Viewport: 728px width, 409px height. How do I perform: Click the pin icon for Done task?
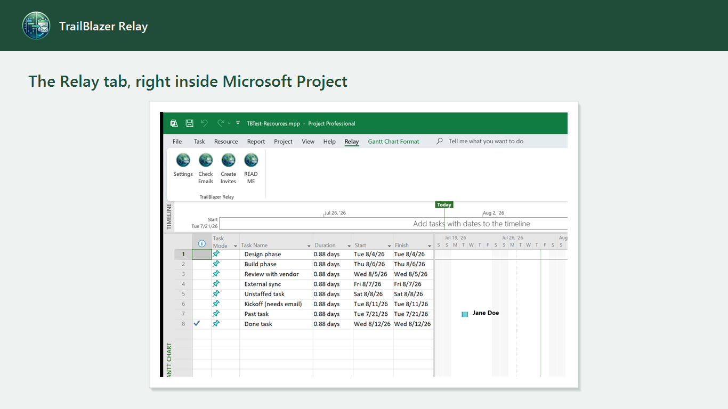tap(216, 323)
